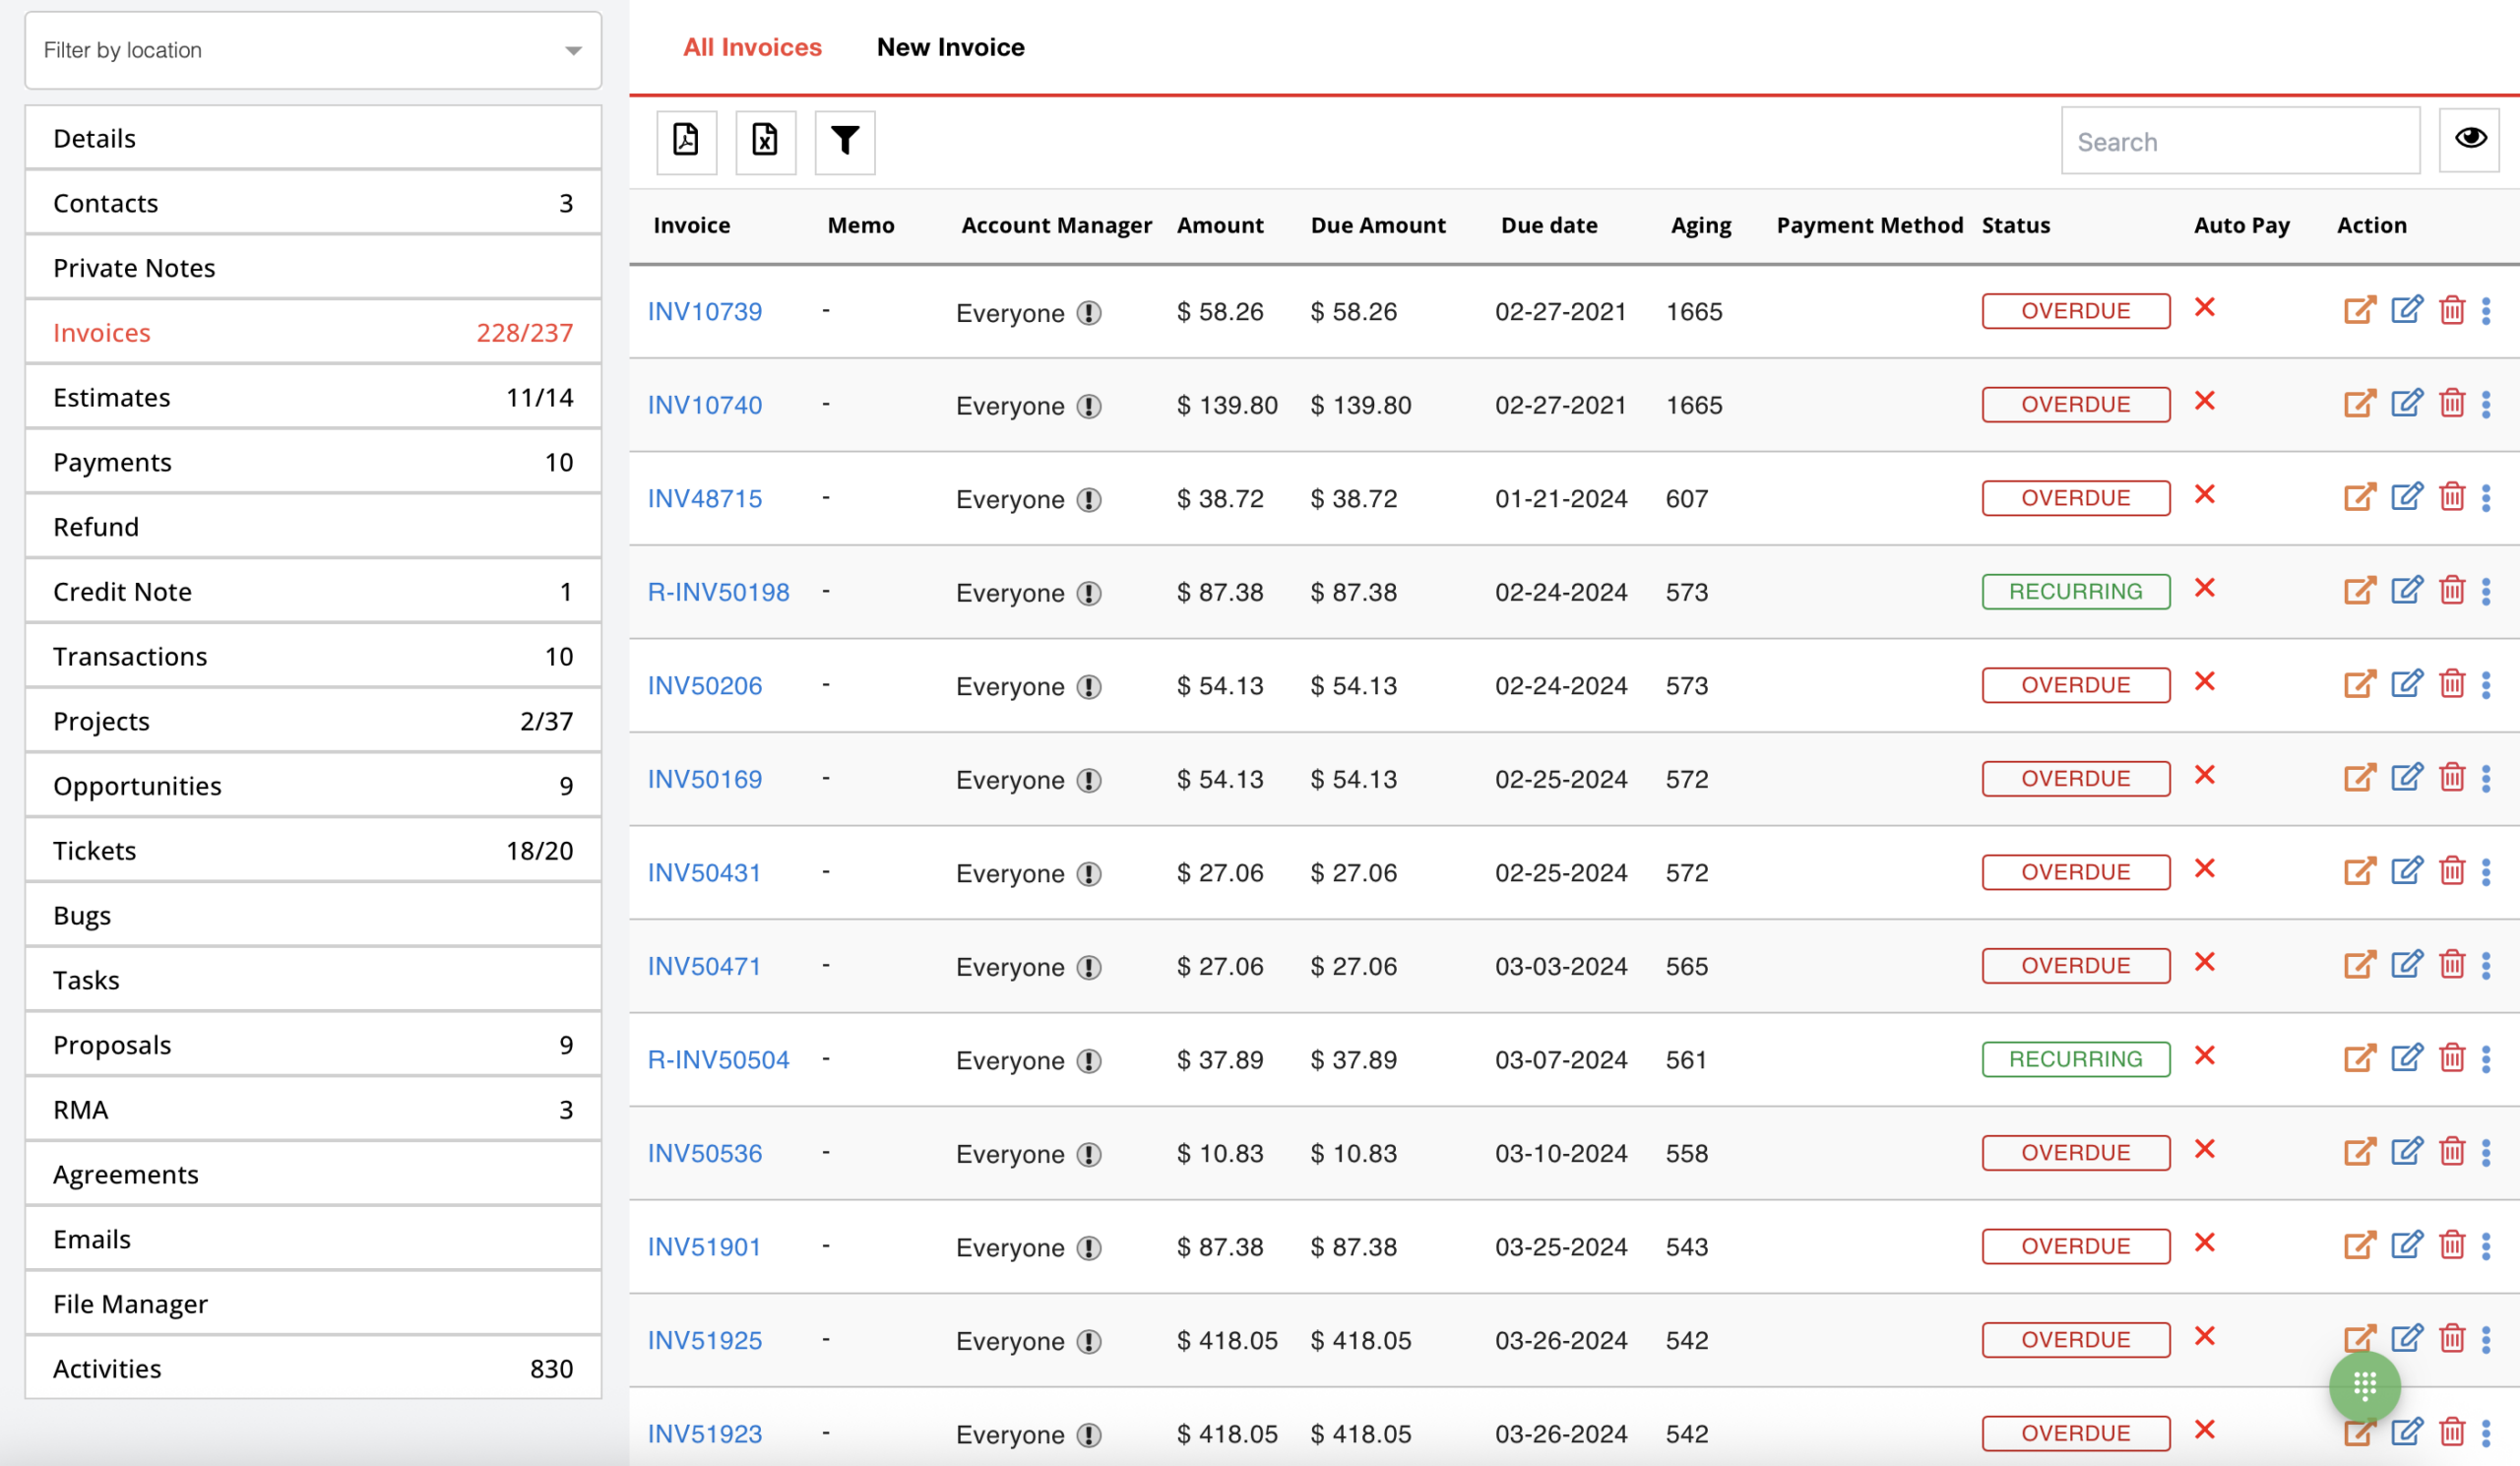Click the OVERDUE status badge for INV50169

[2075, 778]
